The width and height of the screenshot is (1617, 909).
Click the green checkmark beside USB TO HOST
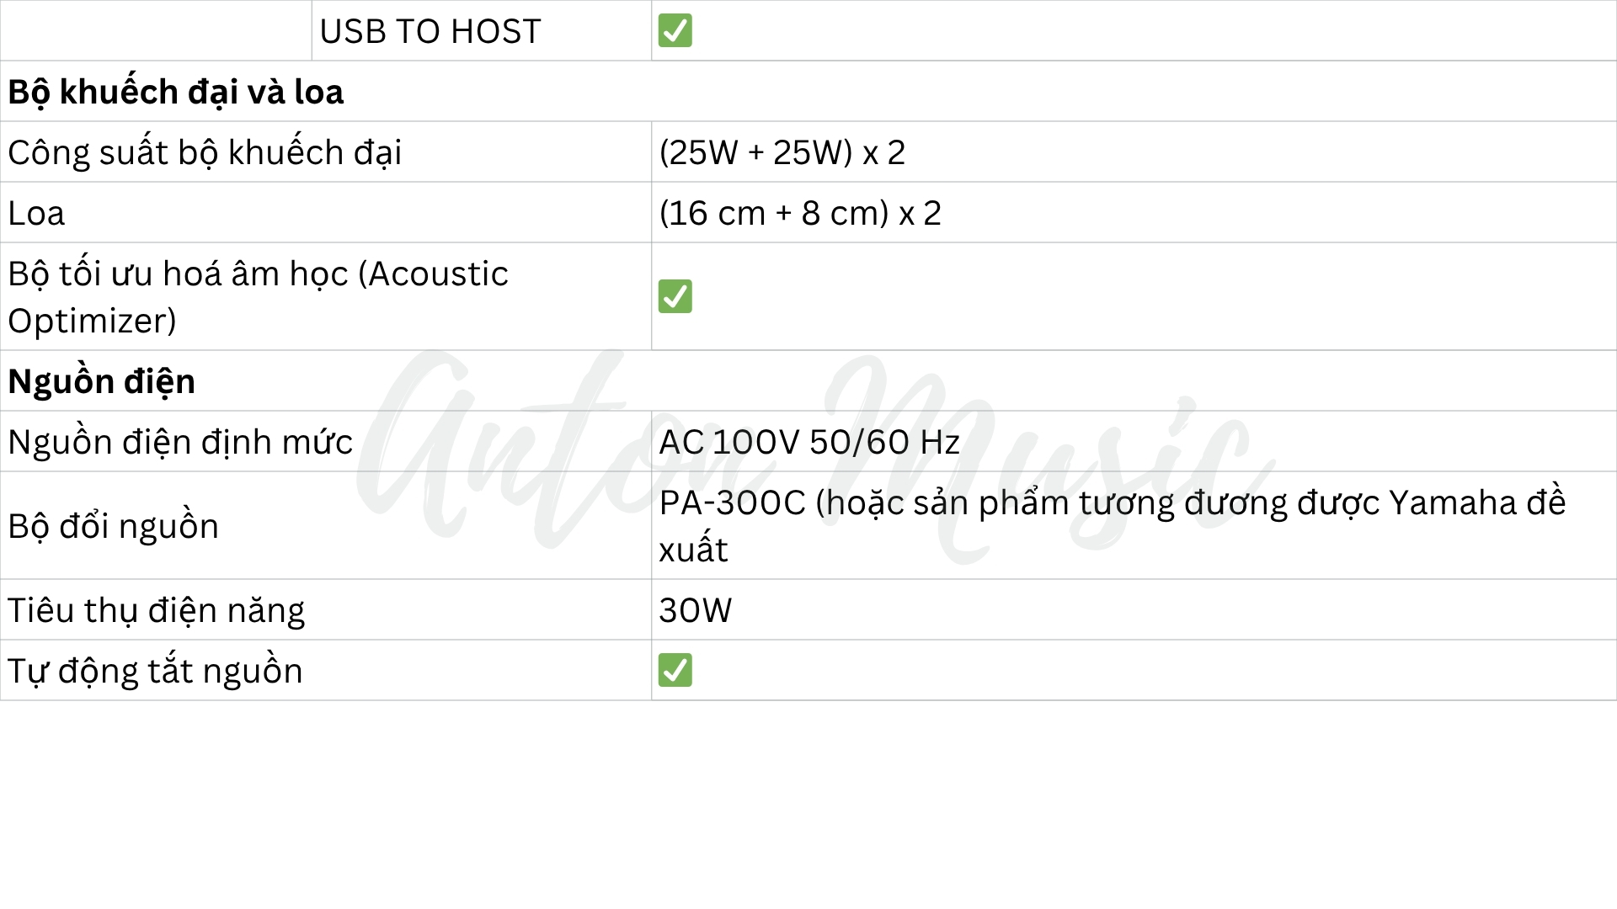click(x=675, y=31)
